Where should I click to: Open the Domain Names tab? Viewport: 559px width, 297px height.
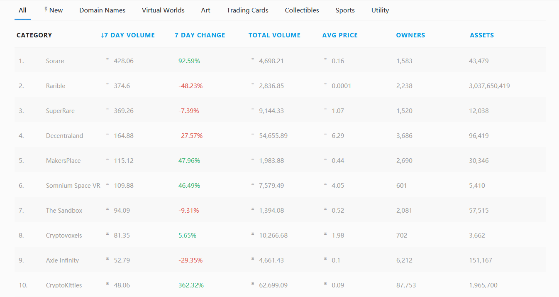click(103, 10)
